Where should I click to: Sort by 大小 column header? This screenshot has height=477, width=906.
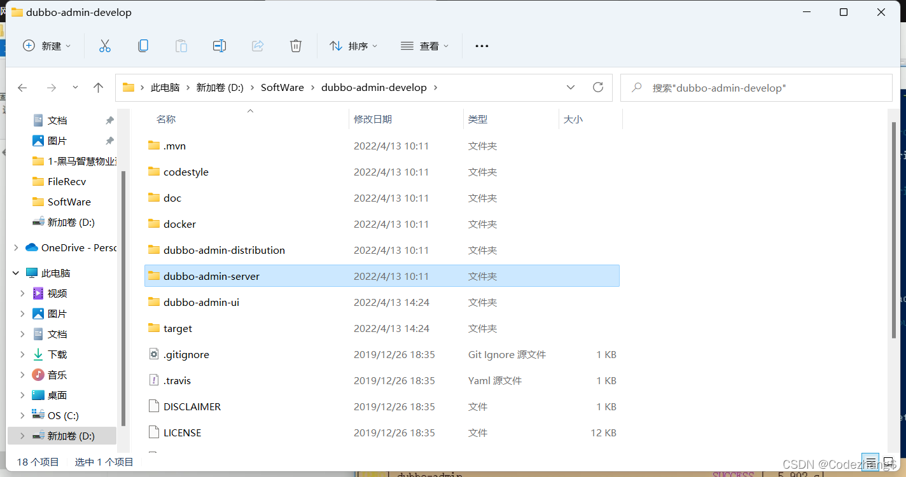pos(573,119)
